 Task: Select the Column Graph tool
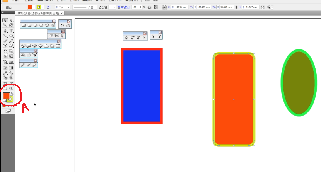11,62
